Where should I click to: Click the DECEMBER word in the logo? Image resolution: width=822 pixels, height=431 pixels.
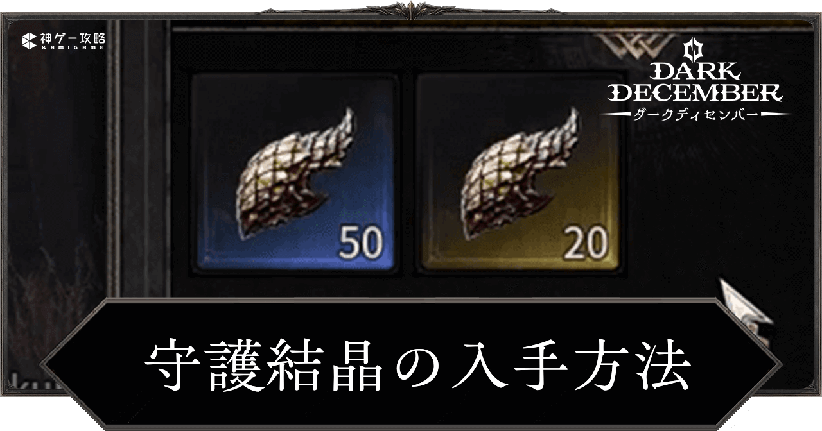[x=695, y=93]
